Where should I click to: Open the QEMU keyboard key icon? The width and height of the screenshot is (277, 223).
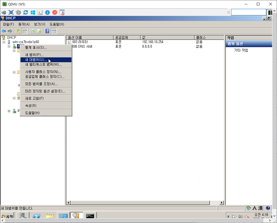click(x=40, y=12)
